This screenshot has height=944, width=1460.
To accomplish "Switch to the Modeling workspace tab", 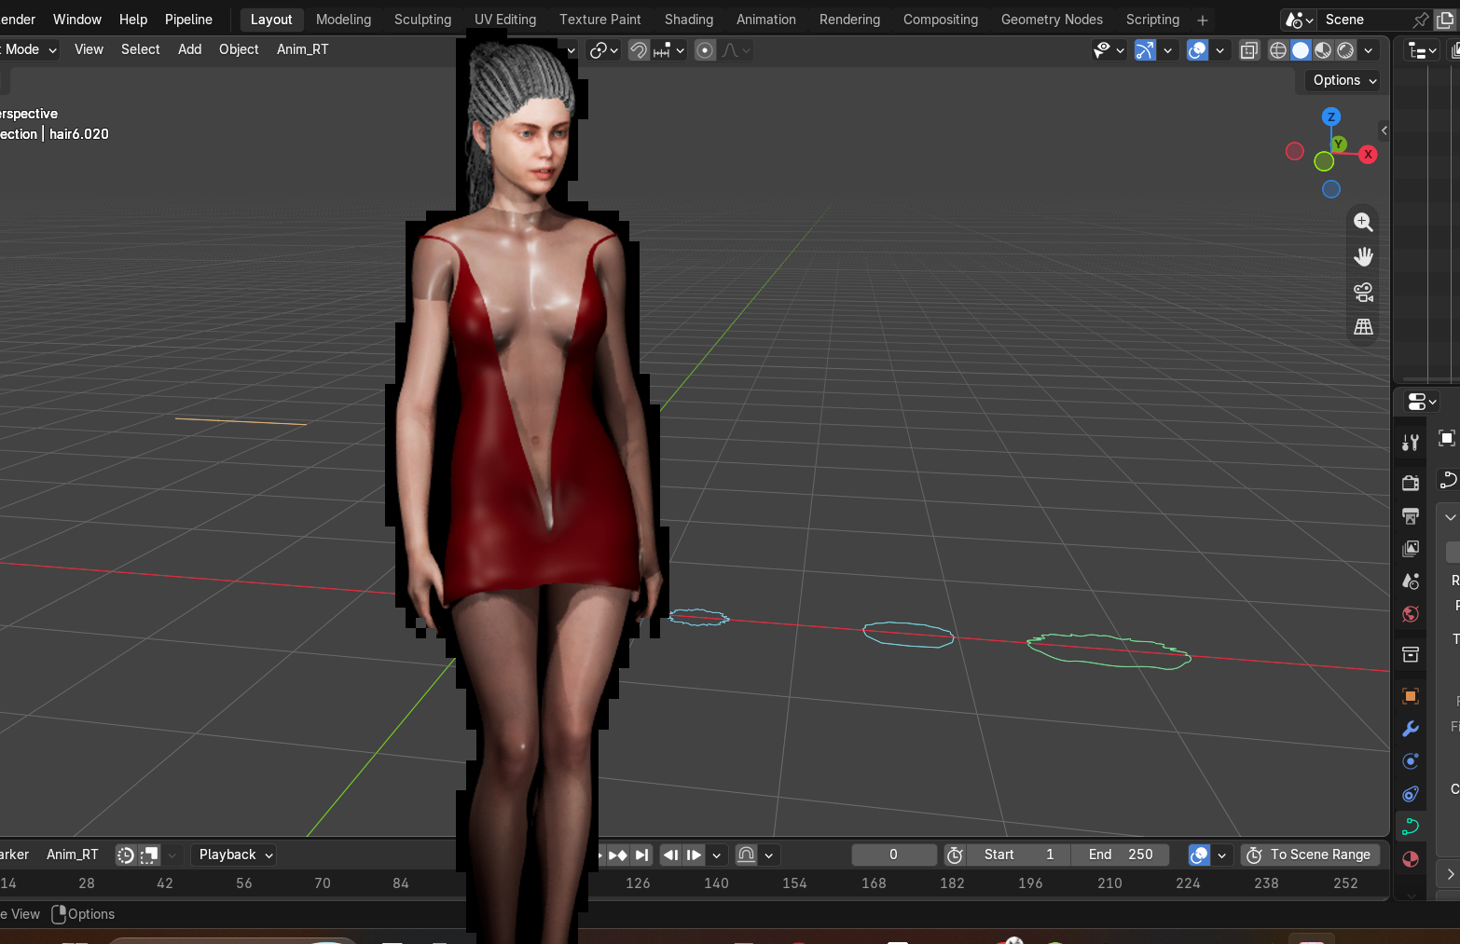I will [x=343, y=20].
